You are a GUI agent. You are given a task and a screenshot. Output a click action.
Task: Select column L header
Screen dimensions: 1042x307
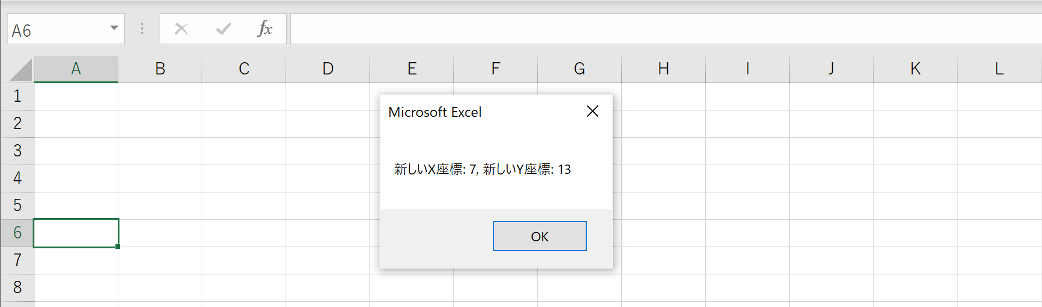coord(999,69)
